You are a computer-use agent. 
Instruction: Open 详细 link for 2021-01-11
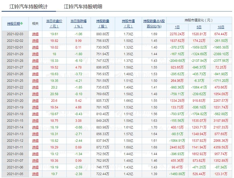click(x=35, y=147)
